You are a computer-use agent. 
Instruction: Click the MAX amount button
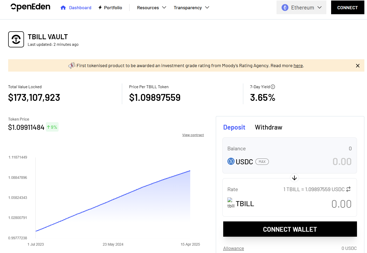tap(262, 162)
